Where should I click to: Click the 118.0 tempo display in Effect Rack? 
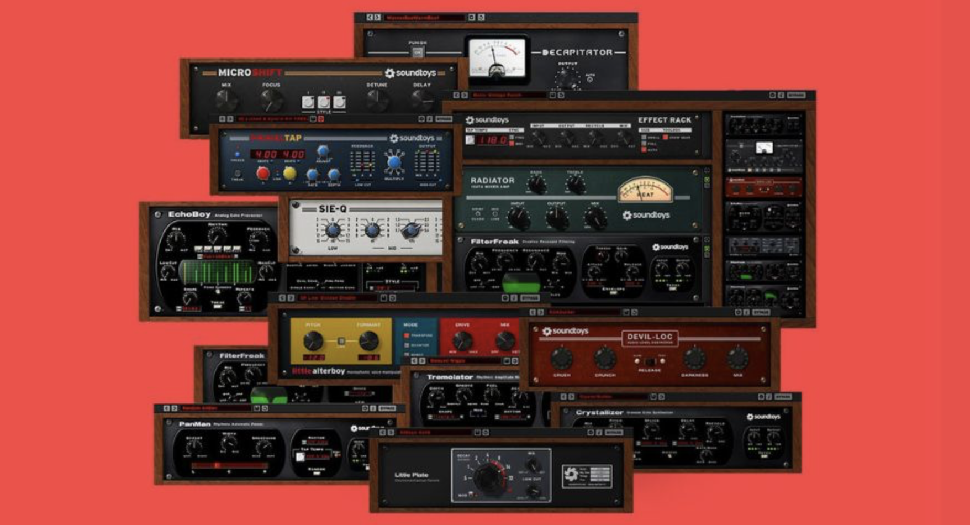493,140
